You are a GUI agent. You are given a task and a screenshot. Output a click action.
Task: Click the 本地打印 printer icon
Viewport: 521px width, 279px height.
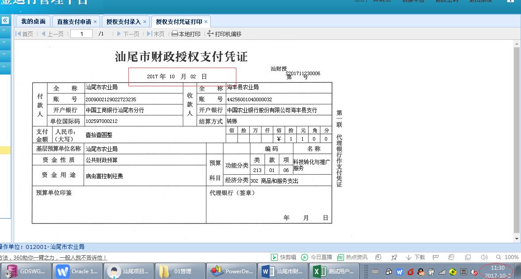[175, 34]
